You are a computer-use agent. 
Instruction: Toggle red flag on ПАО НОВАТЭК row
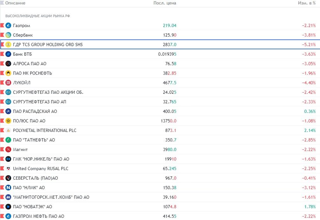pos(2,207)
